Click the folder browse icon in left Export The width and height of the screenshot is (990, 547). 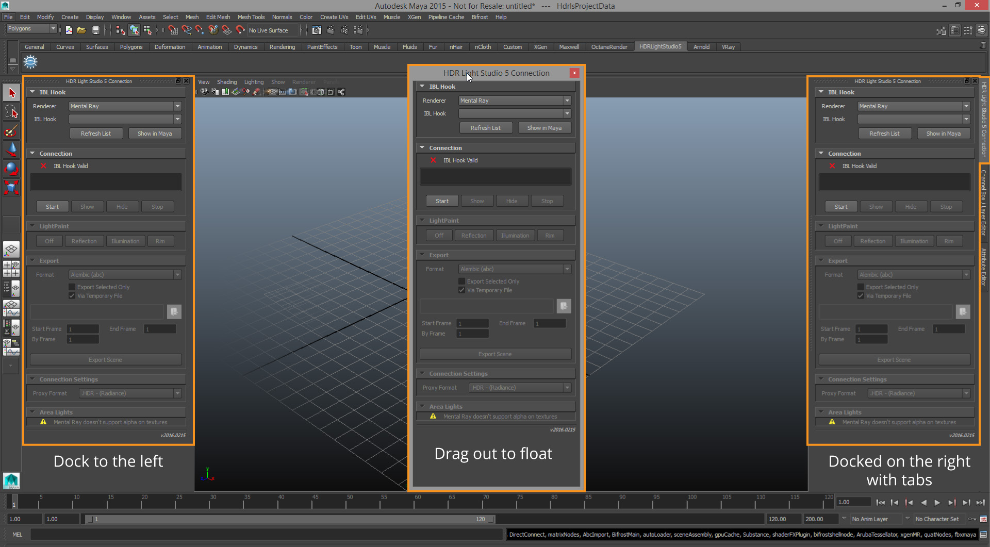[174, 311]
